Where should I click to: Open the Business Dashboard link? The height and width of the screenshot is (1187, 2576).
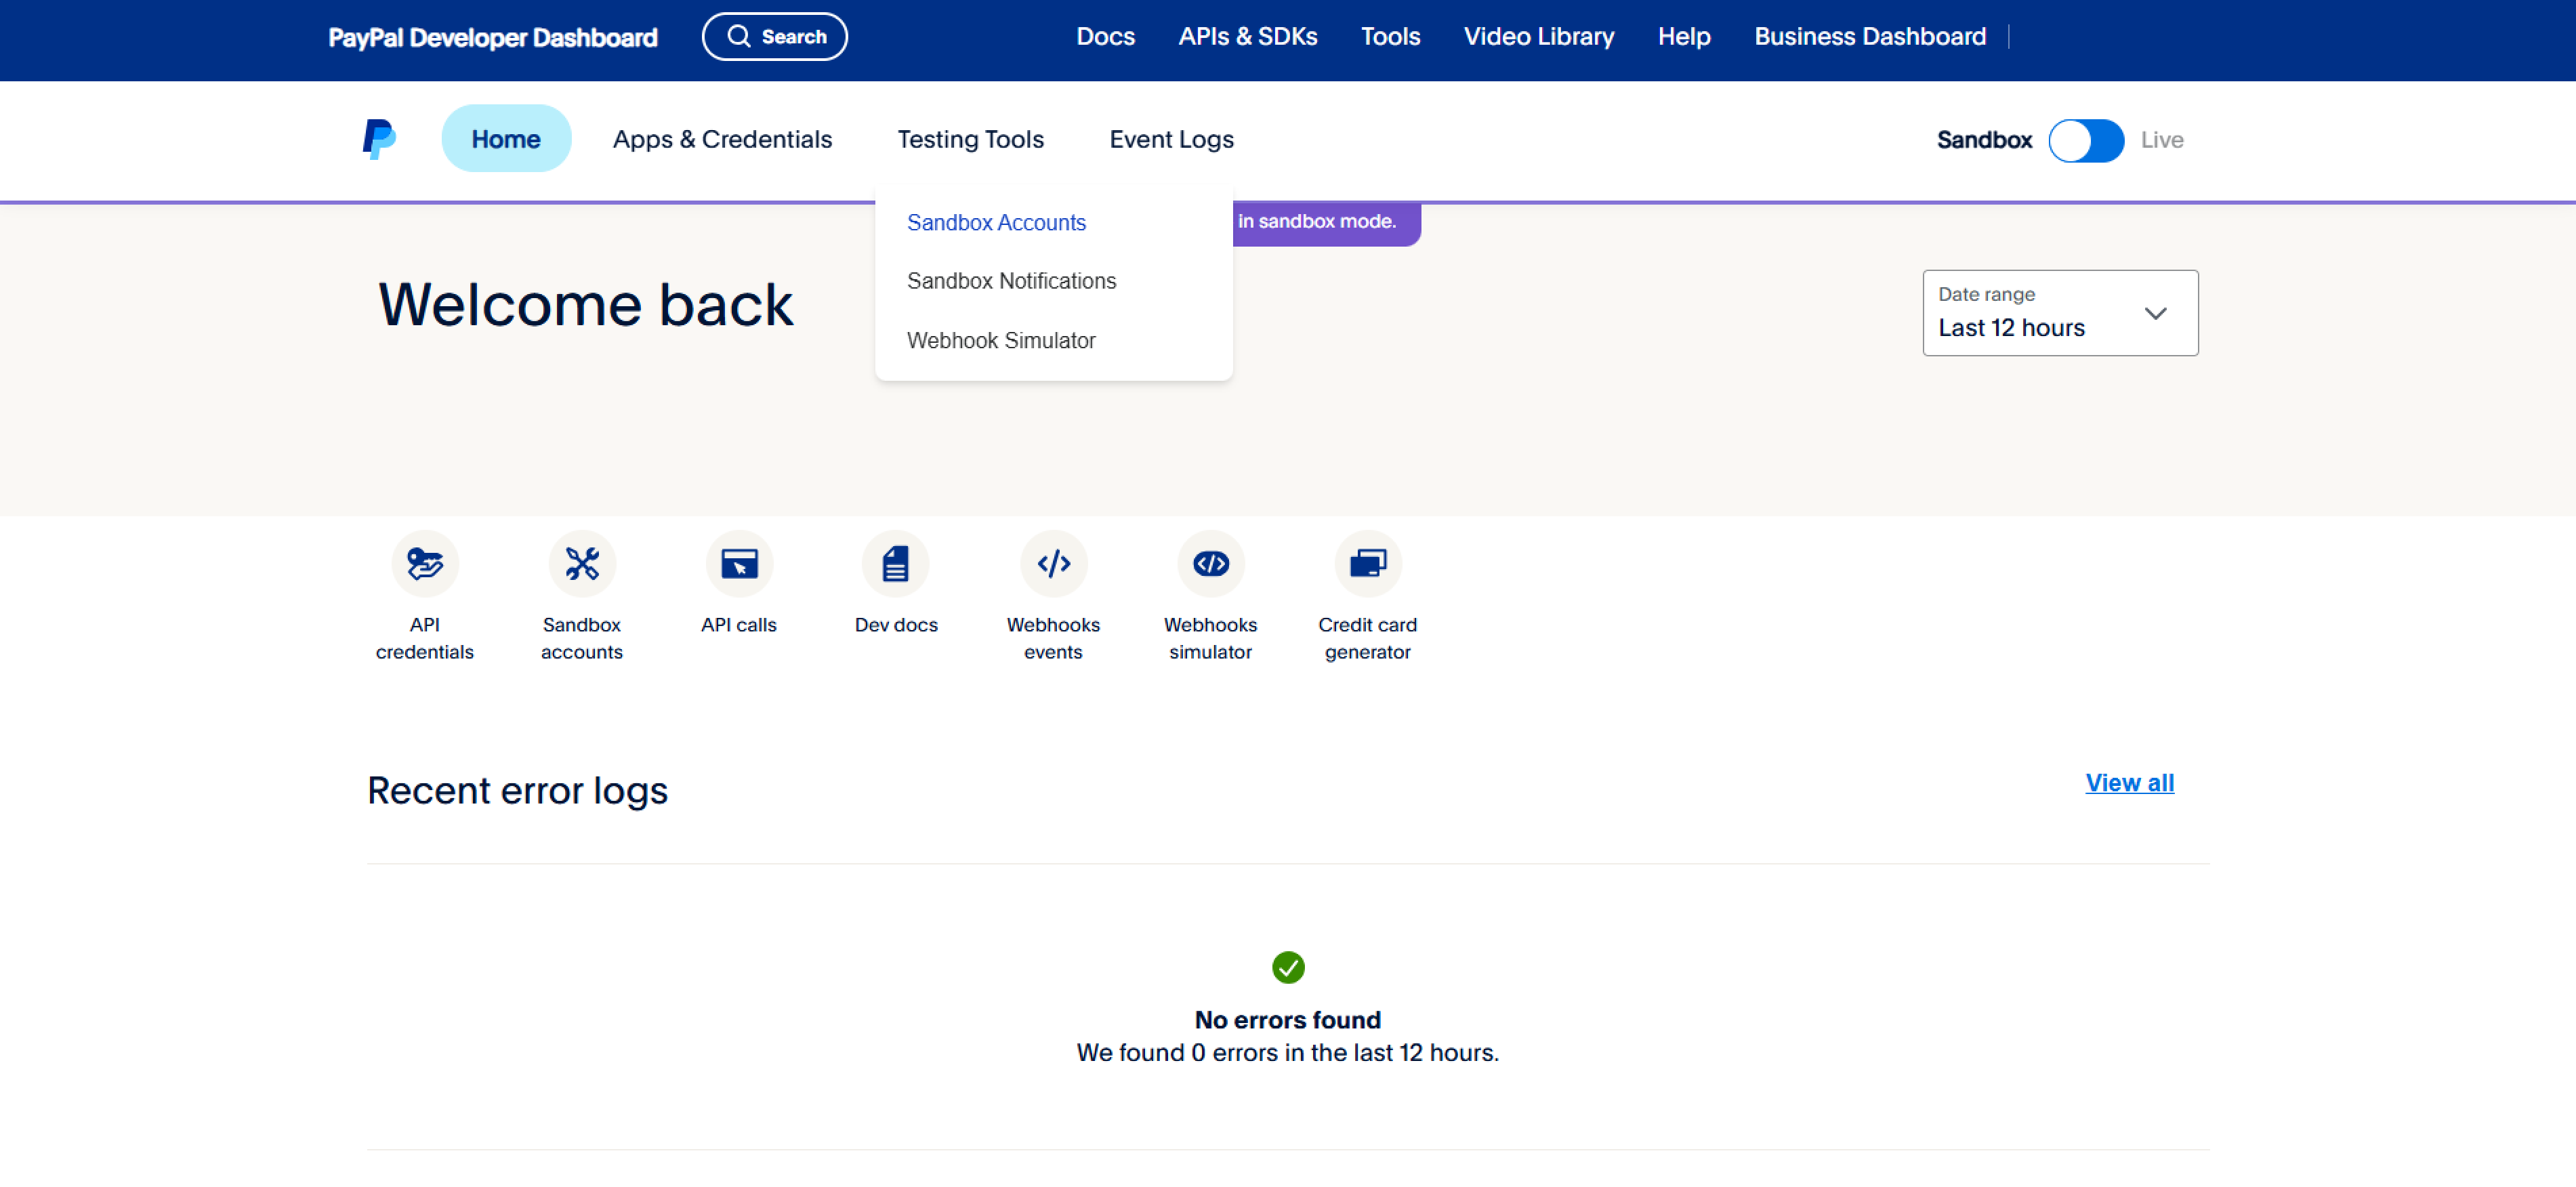[1869, 37]
